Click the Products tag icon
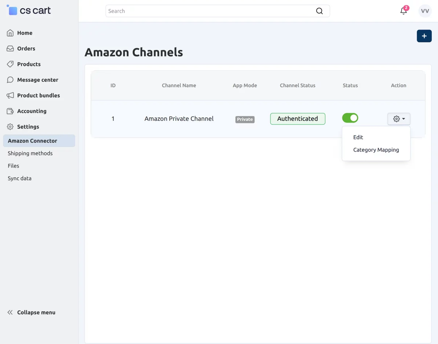 point(10,64)
